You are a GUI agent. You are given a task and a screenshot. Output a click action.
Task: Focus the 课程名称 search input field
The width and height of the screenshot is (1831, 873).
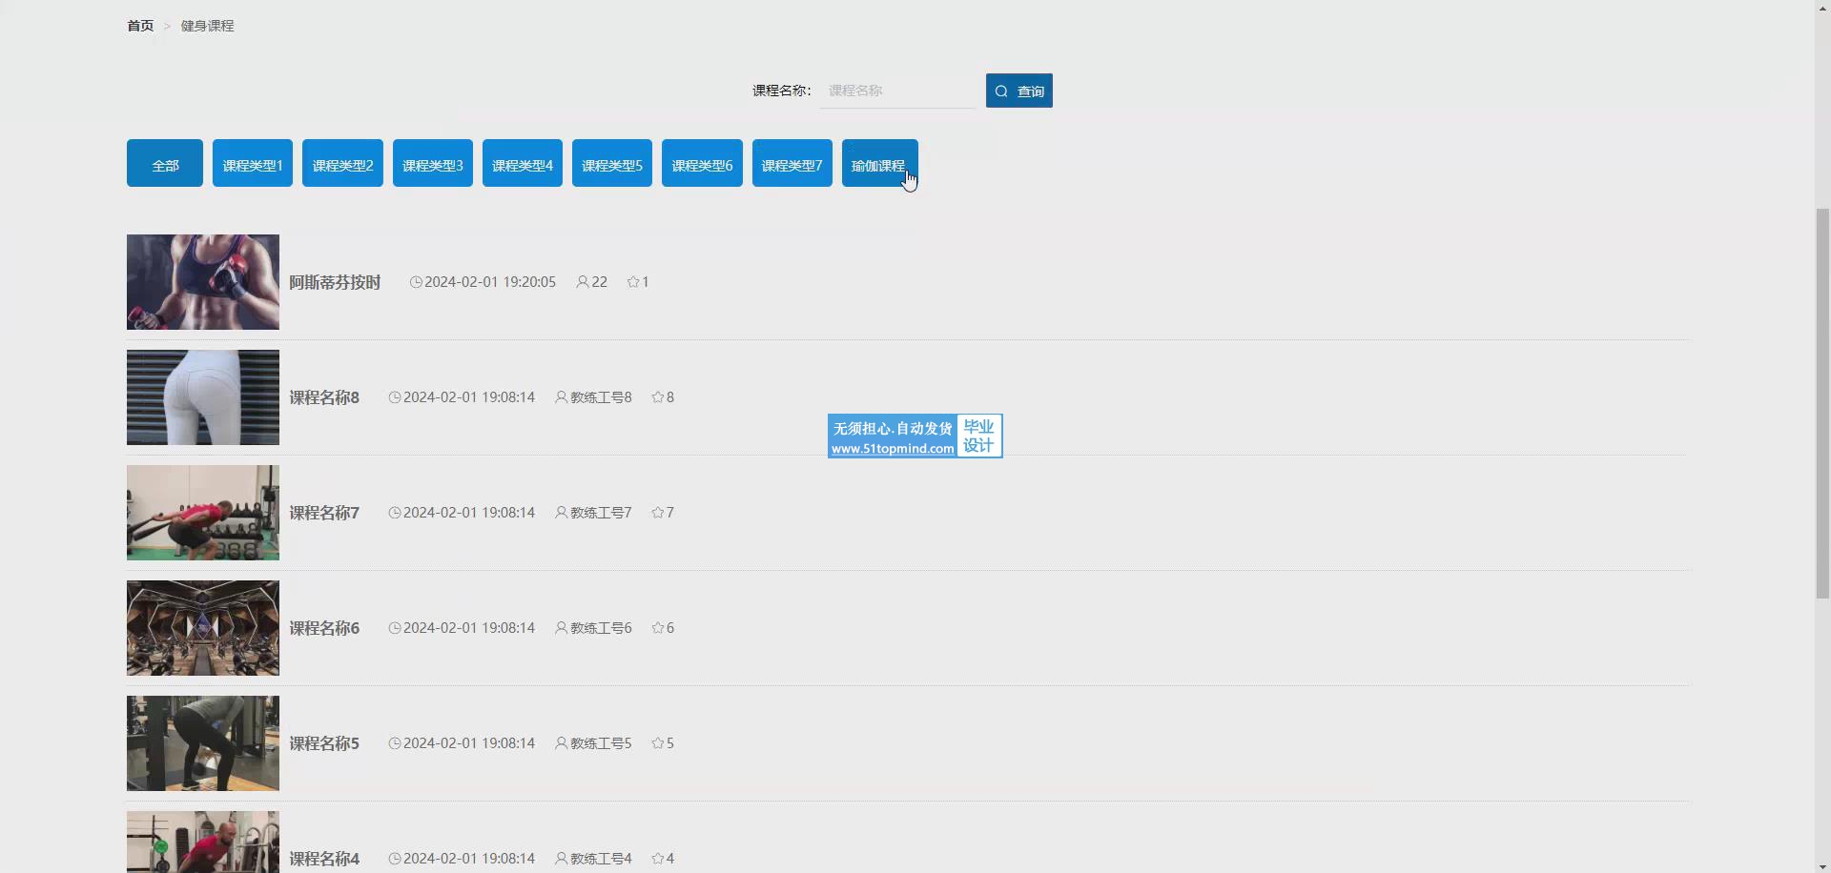coord(897,91)
